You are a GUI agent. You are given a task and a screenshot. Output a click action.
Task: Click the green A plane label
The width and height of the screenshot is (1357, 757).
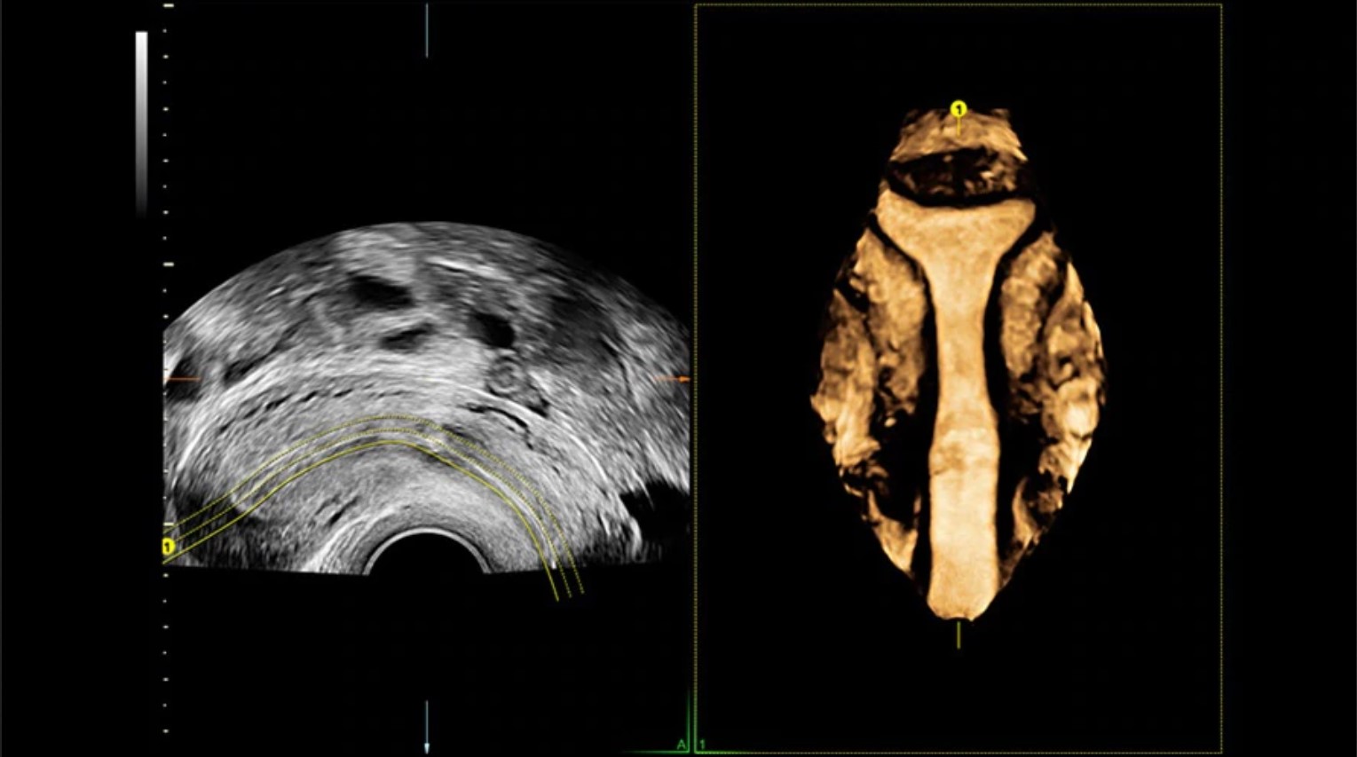coord(681,745)
